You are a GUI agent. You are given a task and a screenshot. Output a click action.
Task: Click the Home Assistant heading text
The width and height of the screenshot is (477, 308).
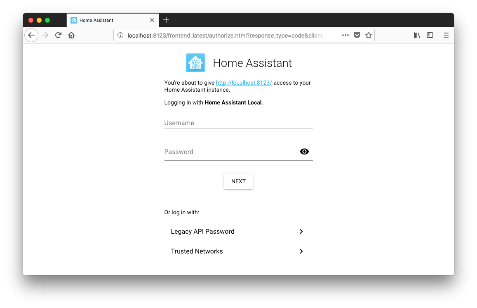pos(252,63)
